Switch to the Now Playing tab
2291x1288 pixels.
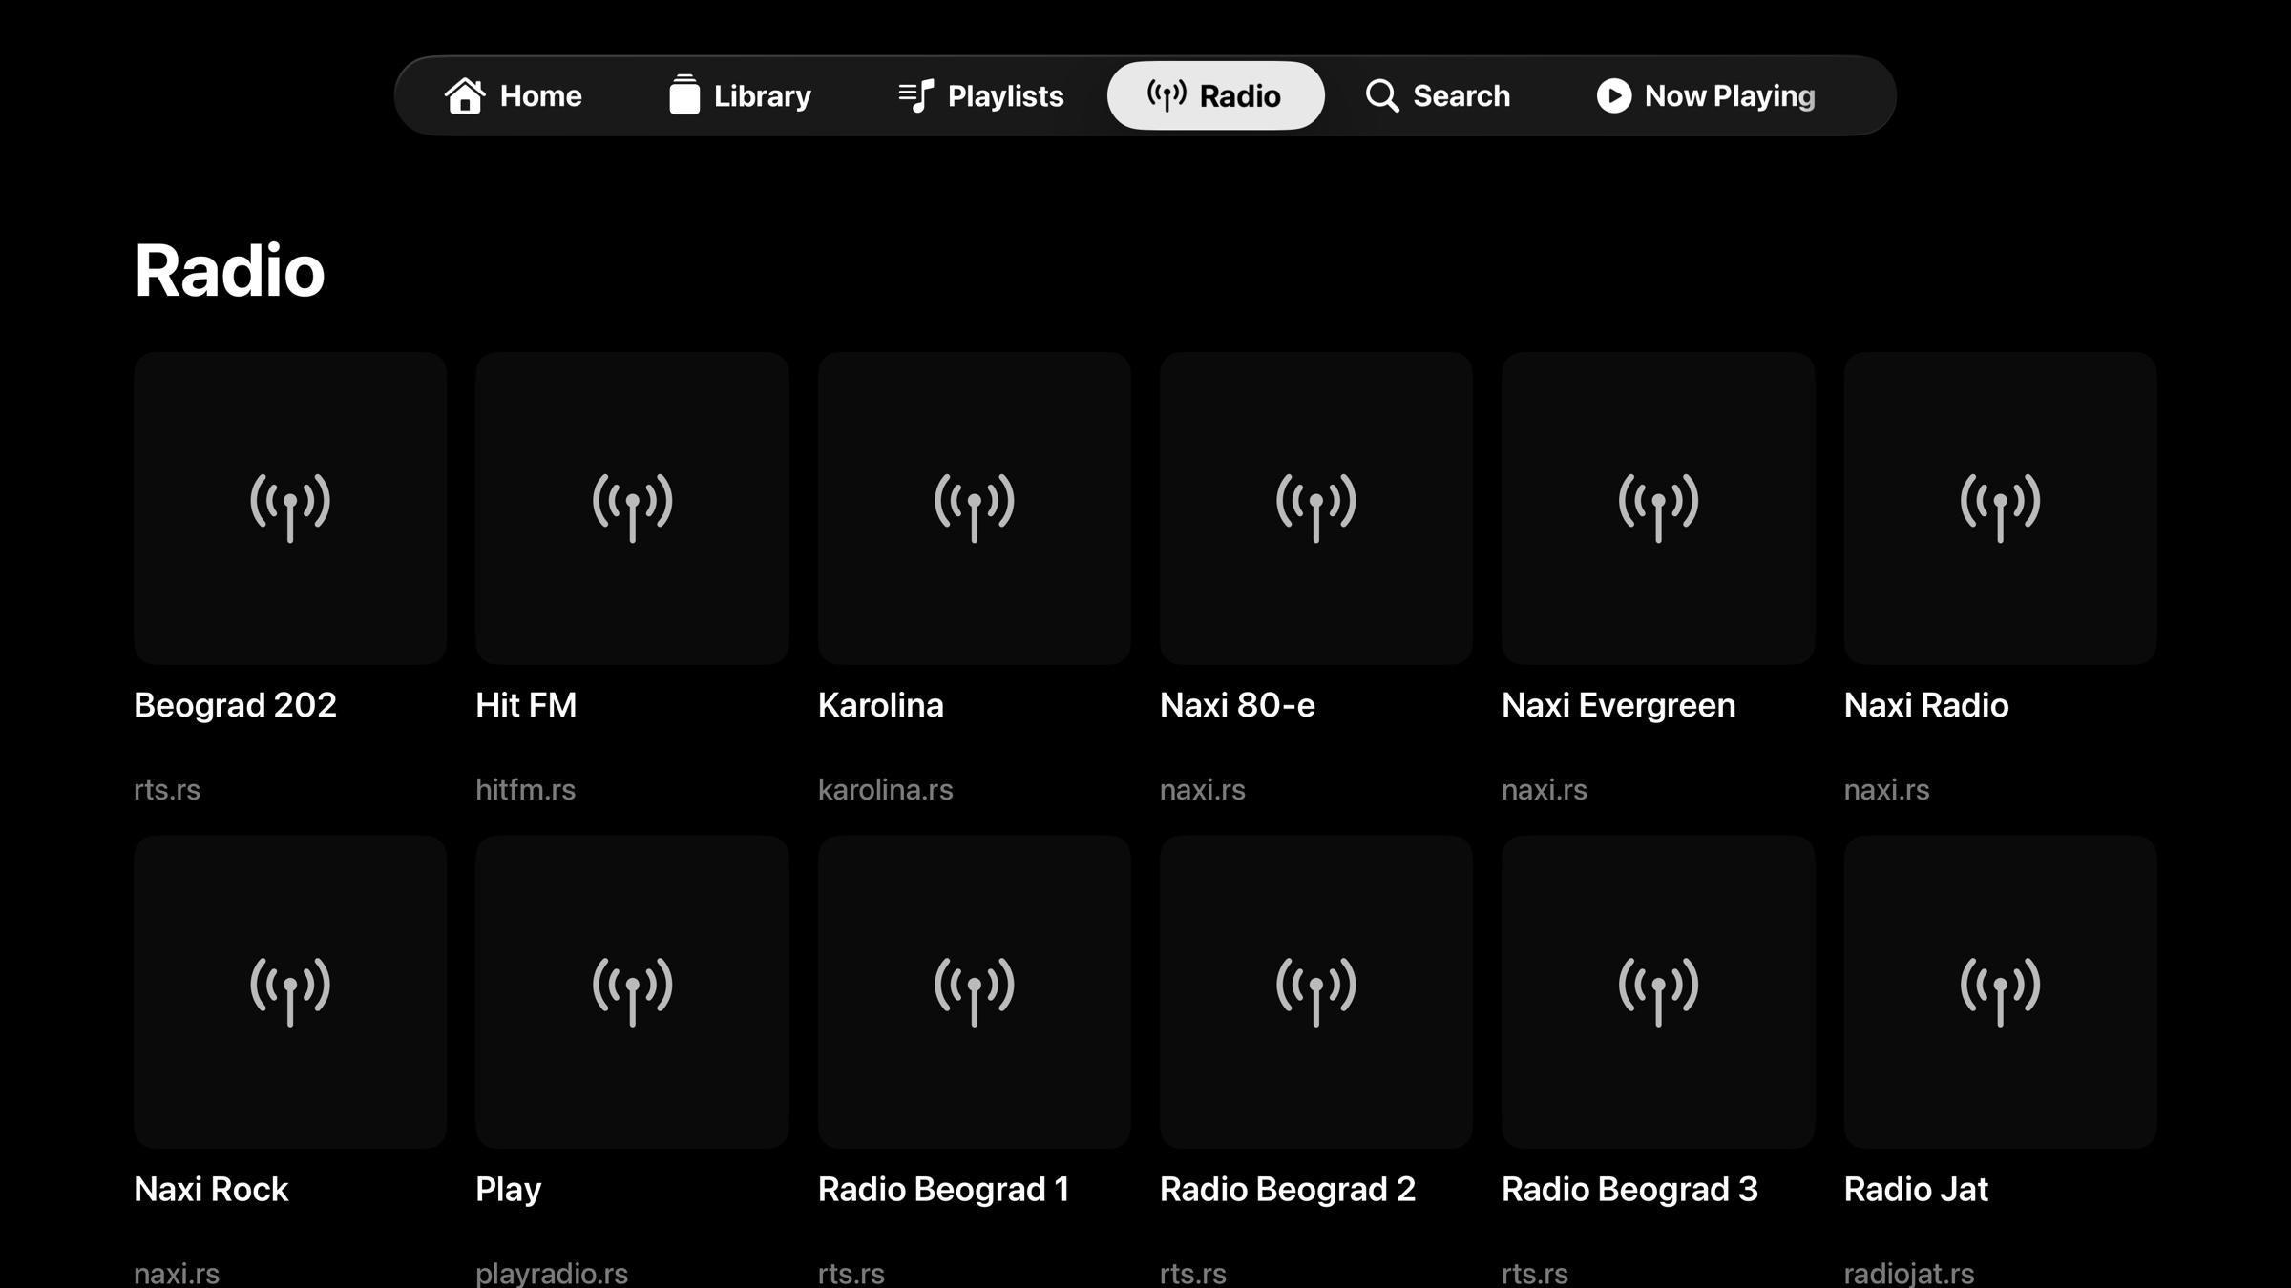pos(1706,95)
